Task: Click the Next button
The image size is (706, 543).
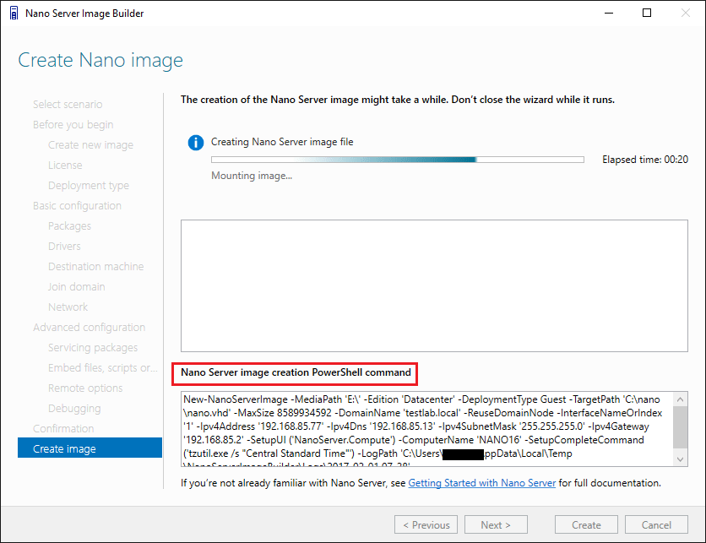Action: (496, 525)
